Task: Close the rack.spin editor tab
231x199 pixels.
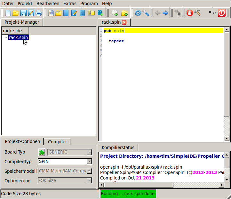Action: 124,22
